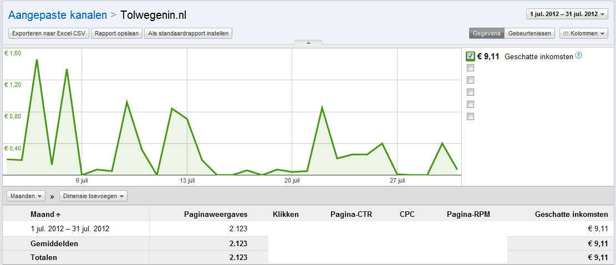Viewport: 616px width, 265px height.
Task: Click the 2.123 value in Gemiddelden row
Action: (x=238, y=243)
